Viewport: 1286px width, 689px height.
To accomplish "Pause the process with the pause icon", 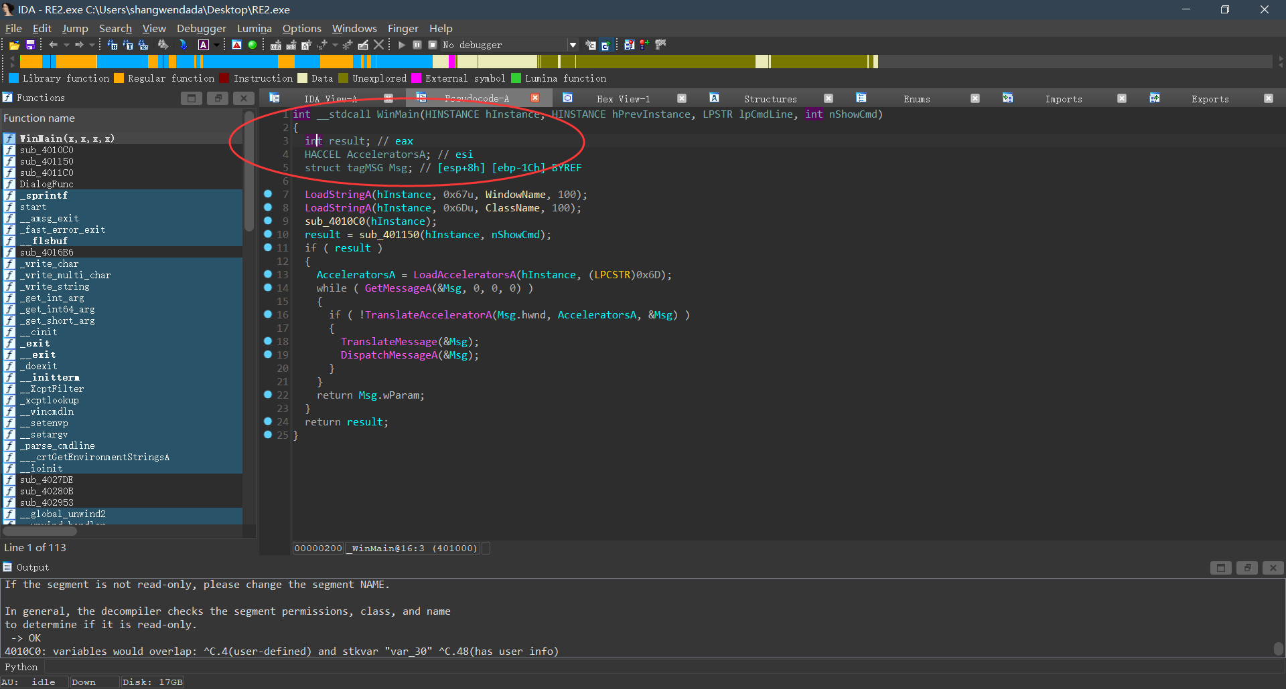I will [x=417, y=45].
